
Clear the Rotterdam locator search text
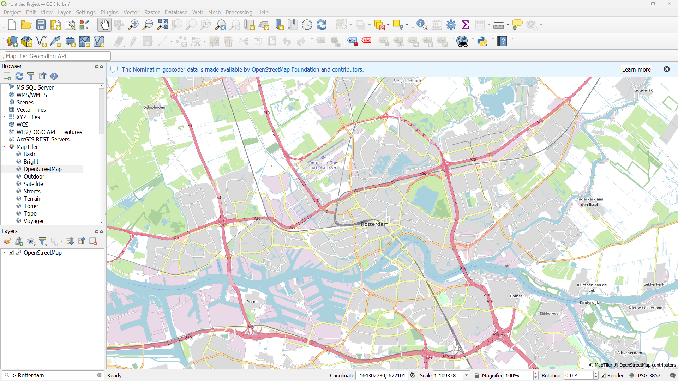tap(99, 375)
